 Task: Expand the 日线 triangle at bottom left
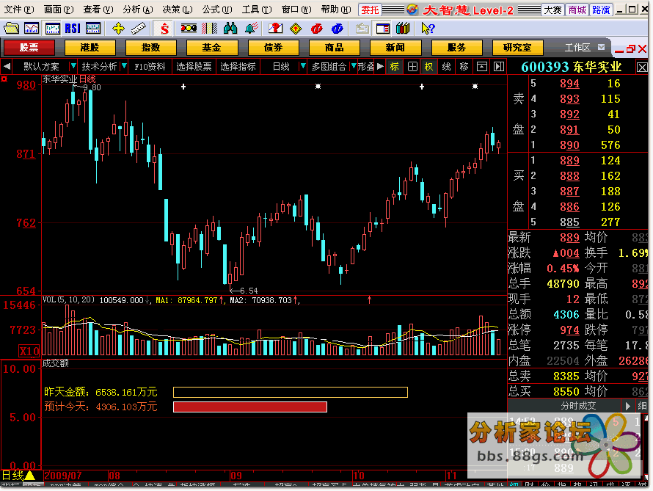pos(29,475)
